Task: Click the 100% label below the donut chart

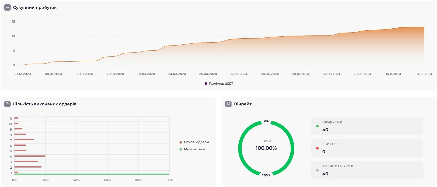Action: [x=266, y=175]
